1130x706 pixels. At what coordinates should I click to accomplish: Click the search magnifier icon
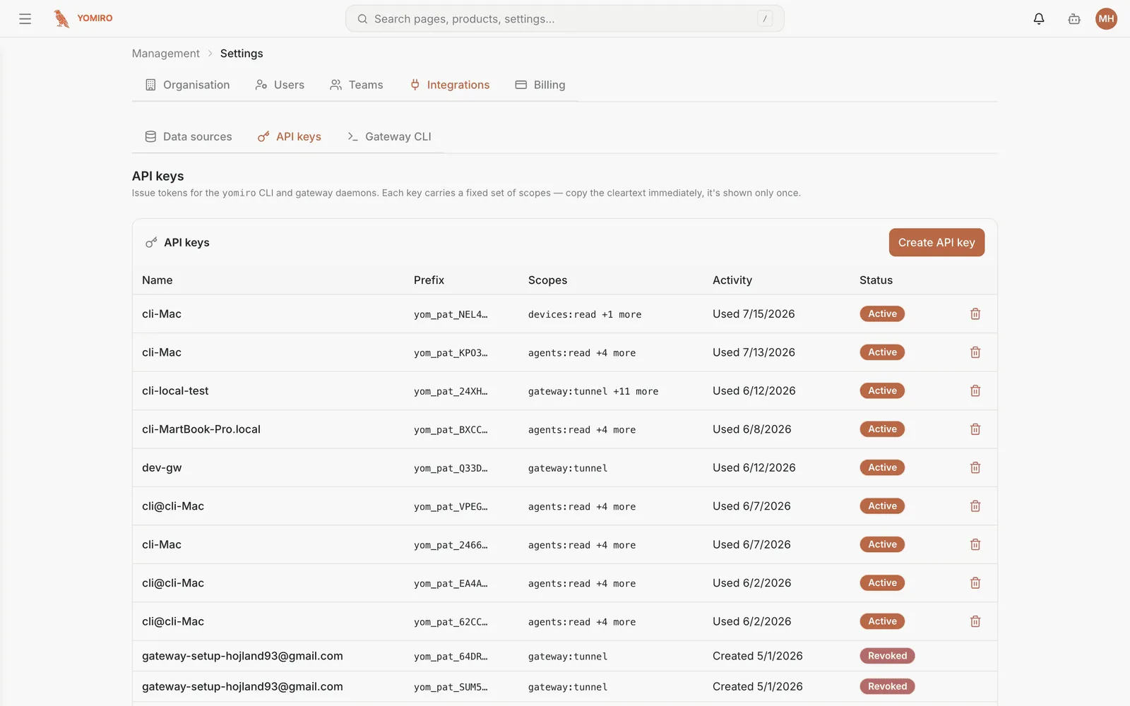362,19
